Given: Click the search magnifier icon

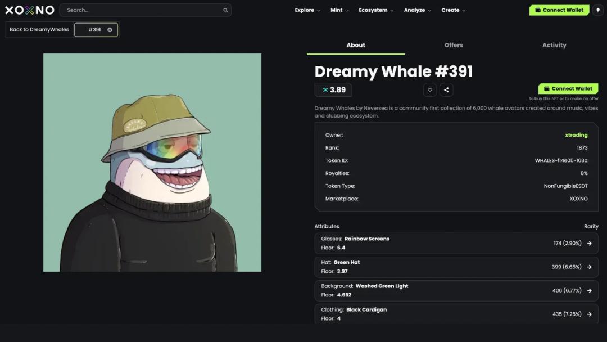Looking at the screenshot, I should pyautogui.click(x=225, y=10).
